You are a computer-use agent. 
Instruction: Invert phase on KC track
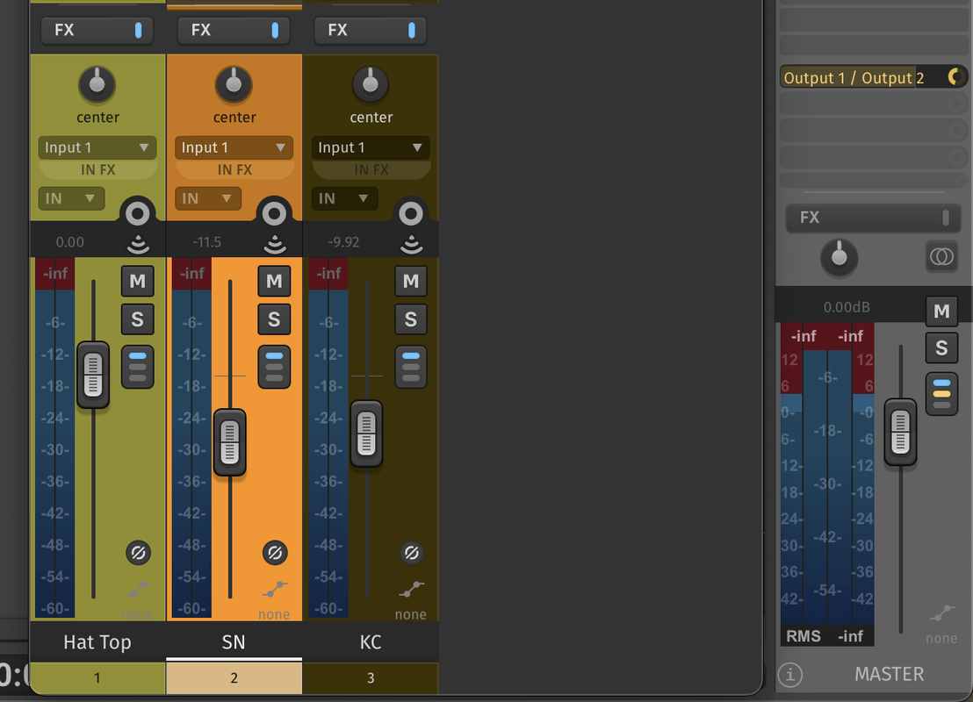(411, 553)
